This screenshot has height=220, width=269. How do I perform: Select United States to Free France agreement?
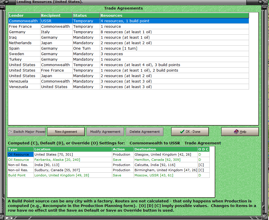pyautogui.click(x=129, y=70)
